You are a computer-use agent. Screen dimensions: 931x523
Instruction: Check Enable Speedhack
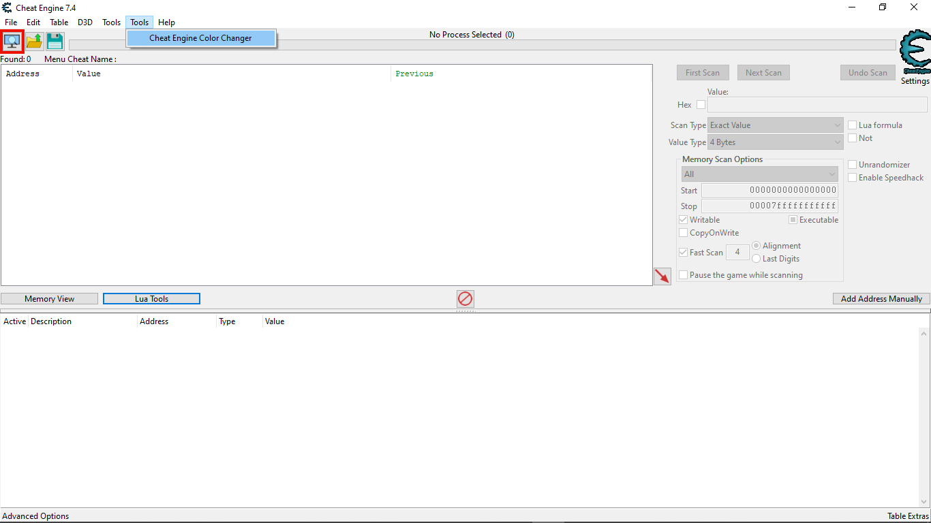852,177
